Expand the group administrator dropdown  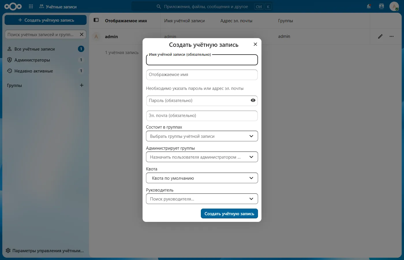[x=202, y=157]
